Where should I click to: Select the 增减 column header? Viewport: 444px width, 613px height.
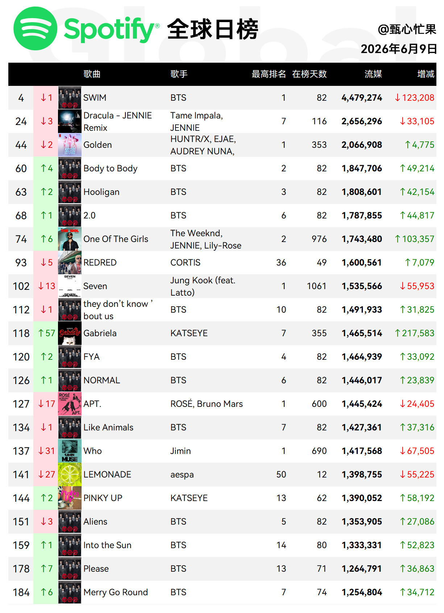pos(426,74)
